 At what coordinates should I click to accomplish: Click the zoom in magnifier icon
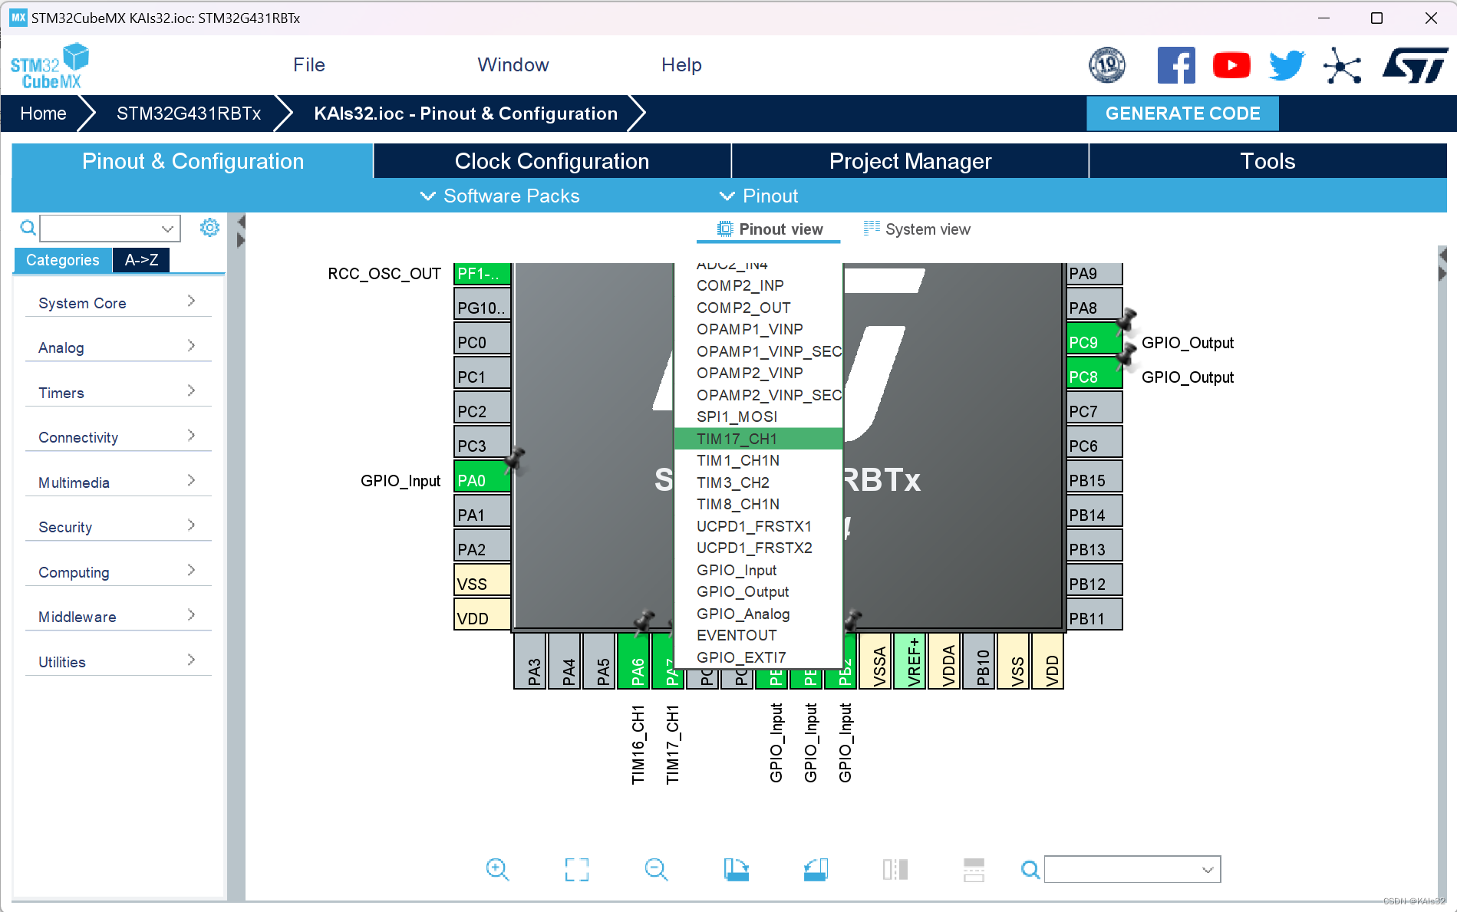point(497,869)
